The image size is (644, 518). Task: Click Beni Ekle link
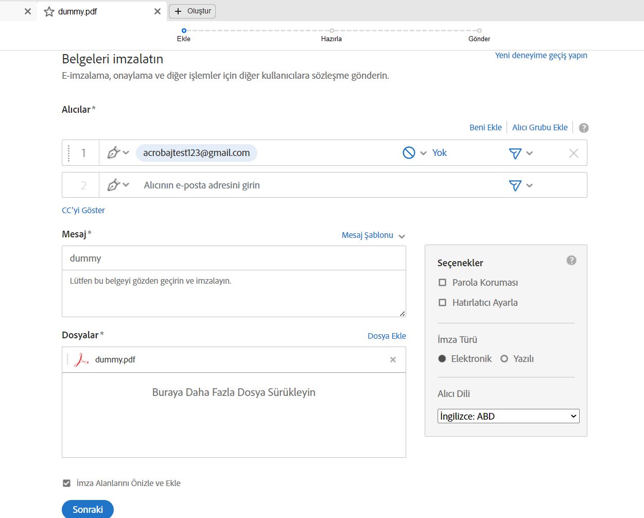tap(485, 127)
